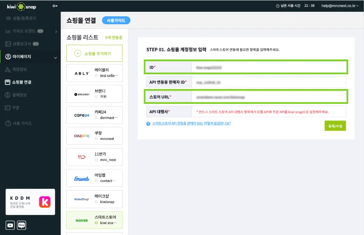Viewport: 364px width, 235px height.
Task: Click the 키워드 트렌드 chart icon
Action: [x=8, y=31]
